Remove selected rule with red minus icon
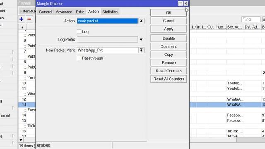The width and height of the screenshot is (265, 149). 29,19
